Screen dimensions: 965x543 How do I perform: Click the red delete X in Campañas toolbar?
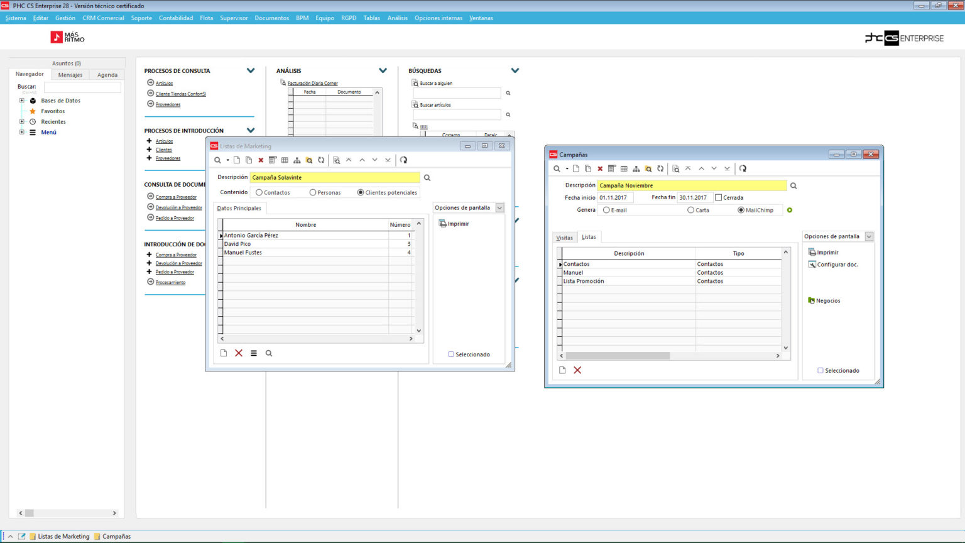pyautogui.click(x=600, y=168)
